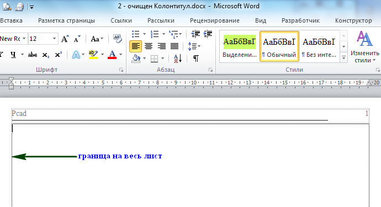Apply red font color
Viewport: 381px width, 207px height.
tap(112, 55)
